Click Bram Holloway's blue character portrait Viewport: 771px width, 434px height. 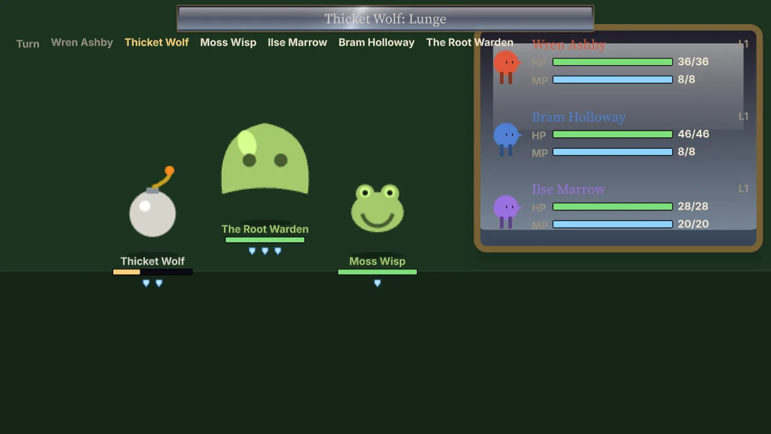pyautogui.click(x=506, y=139)
